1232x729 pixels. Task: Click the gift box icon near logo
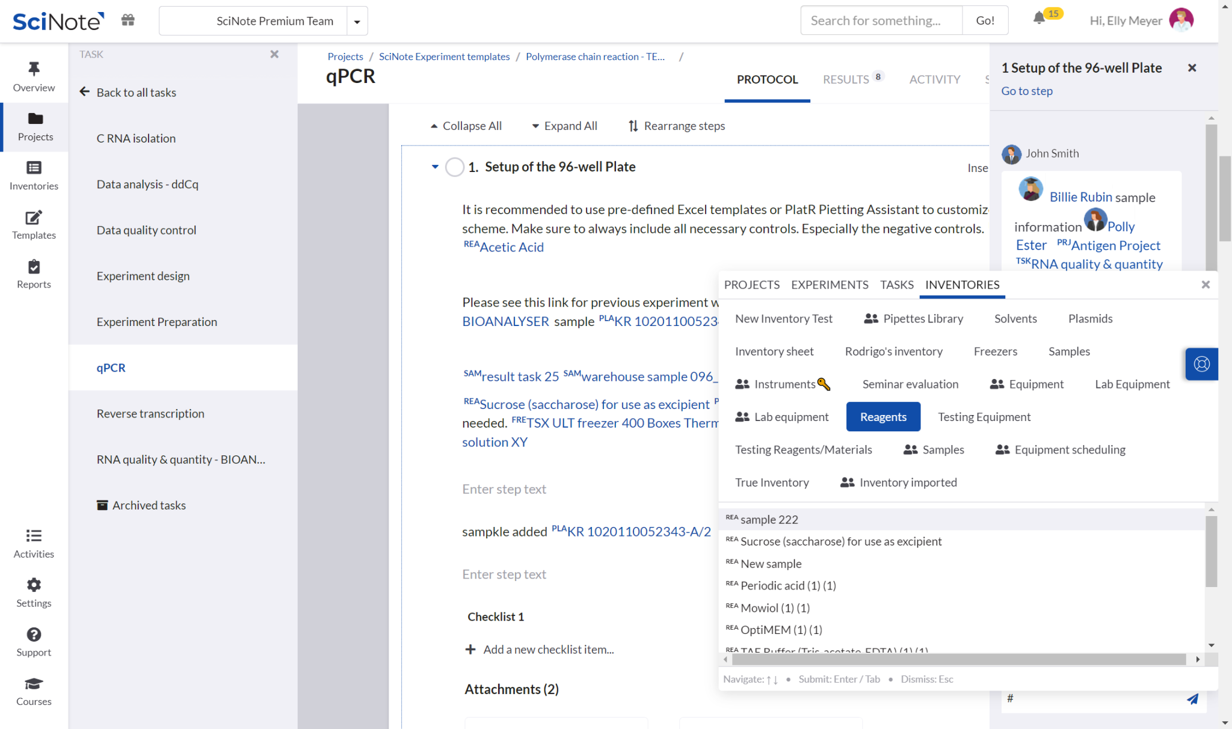[x=128, y=20]
